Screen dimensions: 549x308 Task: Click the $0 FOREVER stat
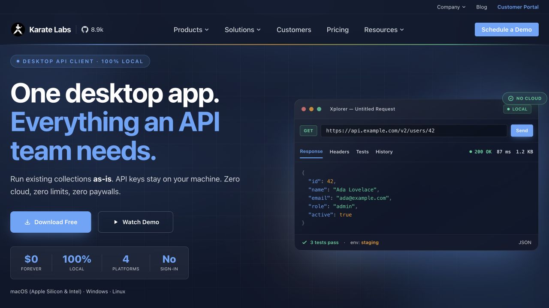[31, 263]
